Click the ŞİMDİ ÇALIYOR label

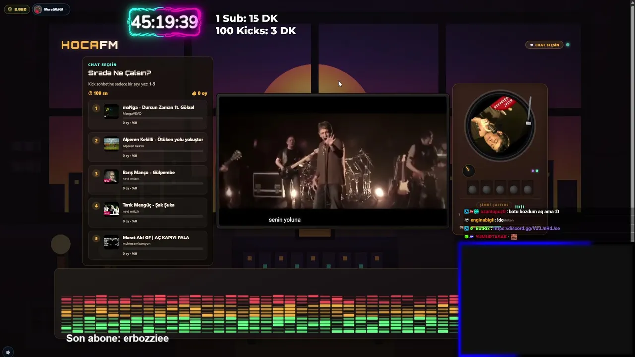494,205
